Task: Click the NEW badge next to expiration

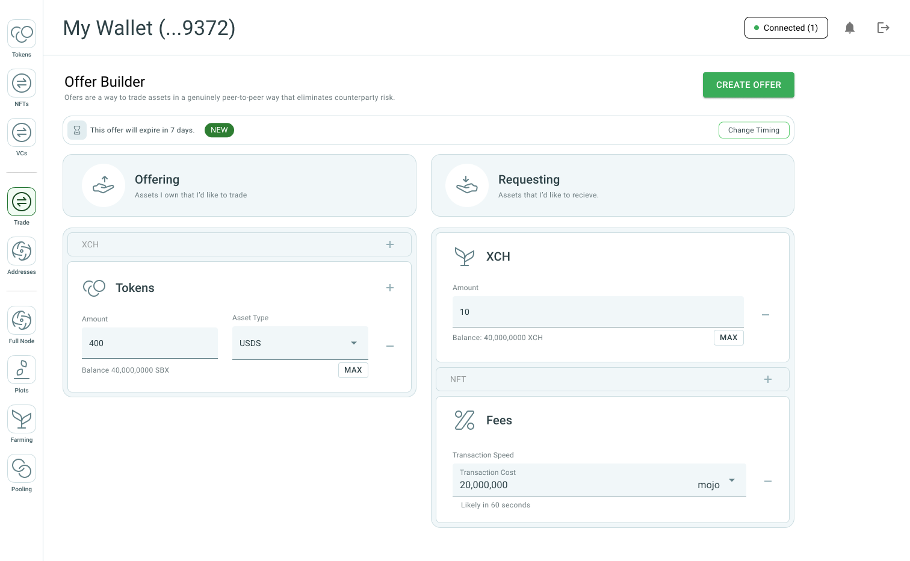Action: pos(219,130)
